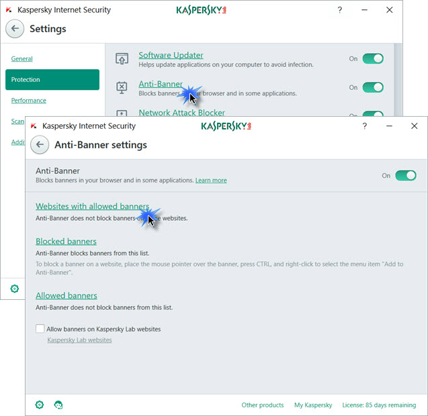Screen dimensions: 428x416
Task: Click 'Helps update applications' description text
Action: pos(226,64)
